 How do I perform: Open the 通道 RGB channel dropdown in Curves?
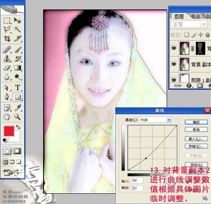pos(155,120)
